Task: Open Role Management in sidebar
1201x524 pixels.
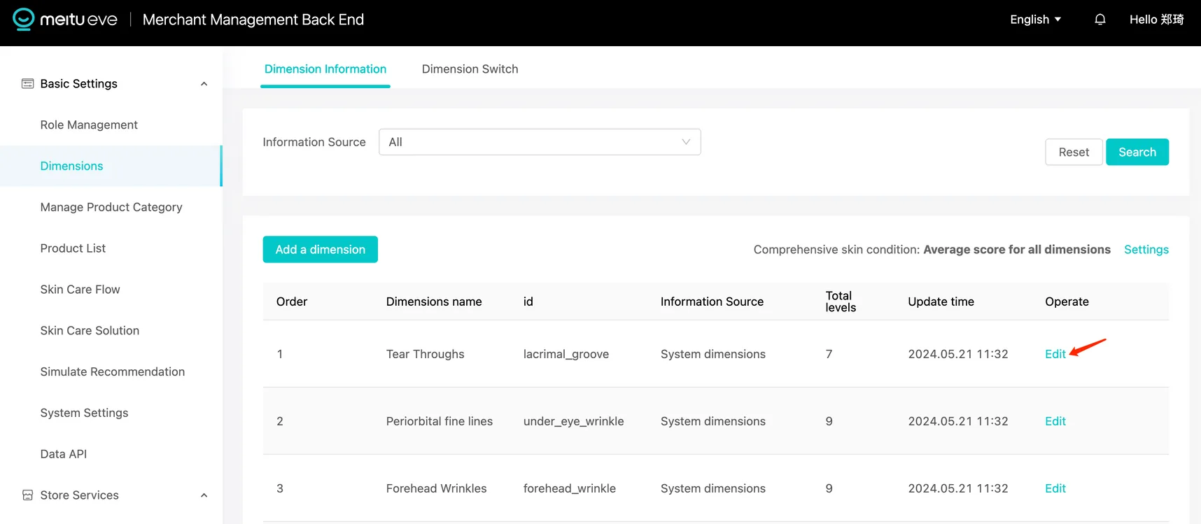Action: (x=89, y=125)
